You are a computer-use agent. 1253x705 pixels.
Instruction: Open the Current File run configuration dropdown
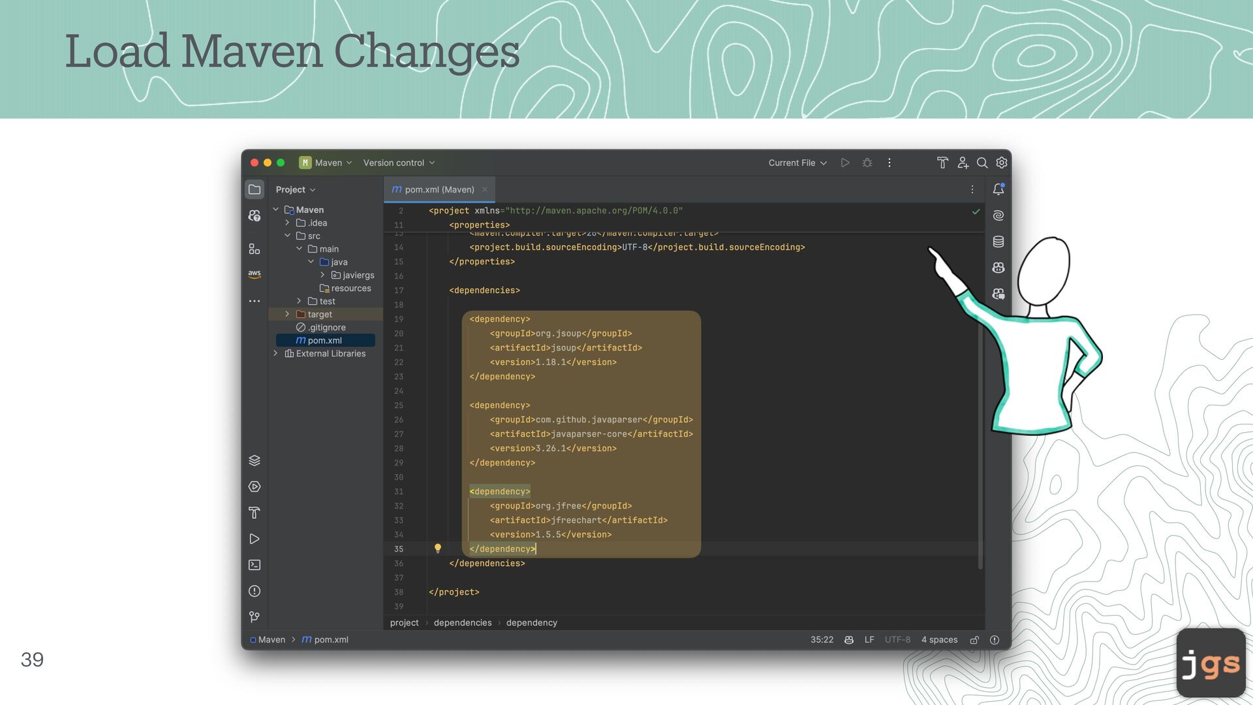(x=797, y=163)
